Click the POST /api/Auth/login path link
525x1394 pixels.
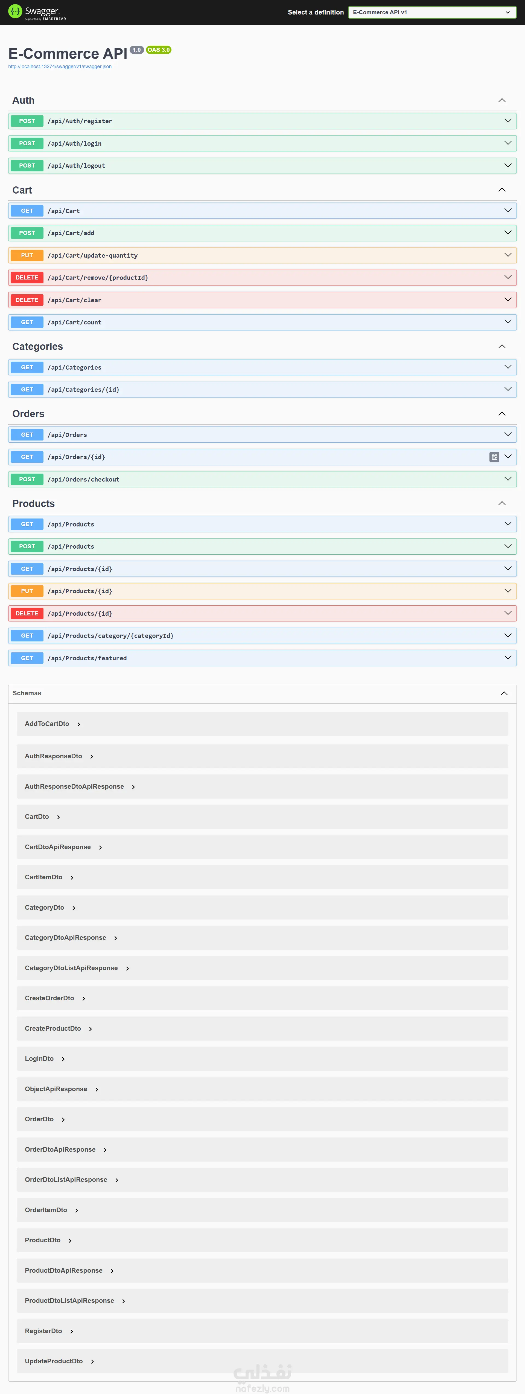click(75, 144)
